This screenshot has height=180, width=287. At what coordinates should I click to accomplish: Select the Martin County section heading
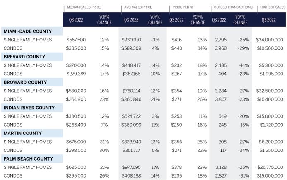point(23,133)
